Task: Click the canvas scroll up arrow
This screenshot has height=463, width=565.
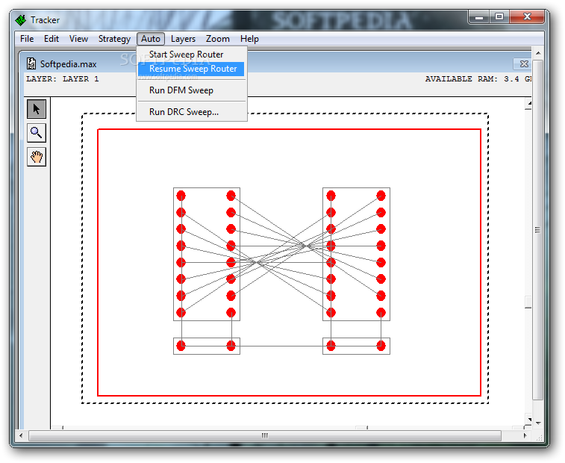Action: coord(528,104)
